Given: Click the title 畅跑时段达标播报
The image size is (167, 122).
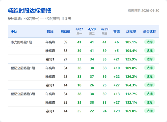Looking at the screenshot, I should 29,11.
